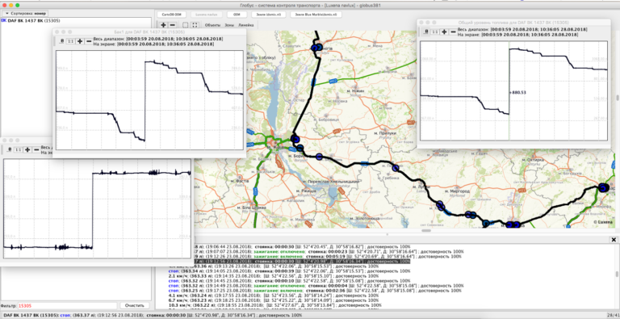Switch map layer to OSM
Viewport: 620px width, 319px height.
[x=237, y=15]
